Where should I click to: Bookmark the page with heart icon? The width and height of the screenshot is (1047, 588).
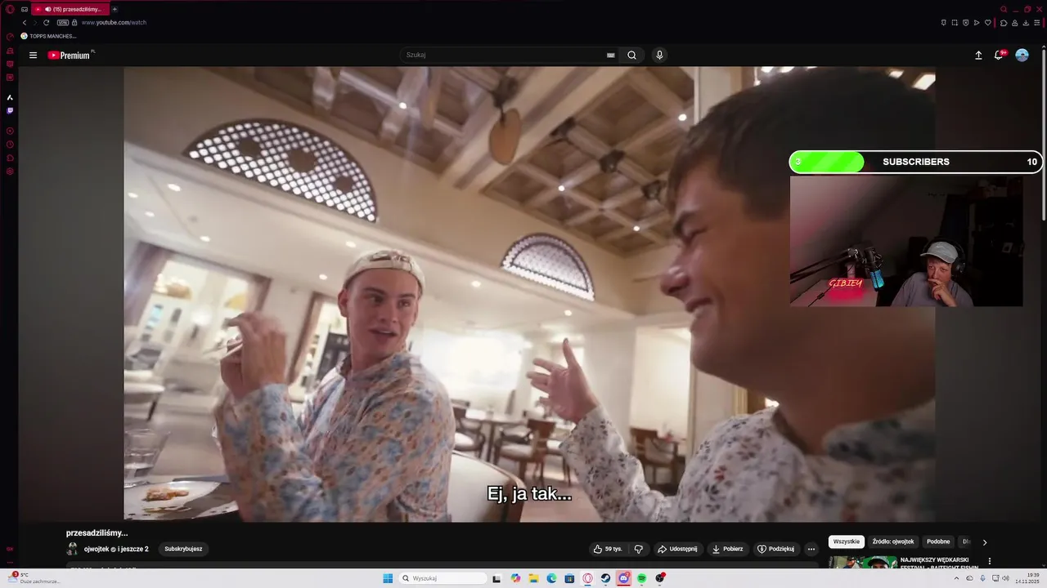coord(987,23)
